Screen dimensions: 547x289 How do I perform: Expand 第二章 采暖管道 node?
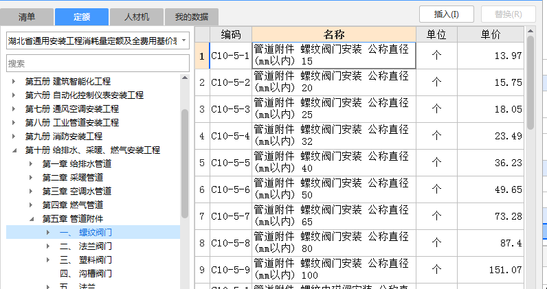(31, 177)
